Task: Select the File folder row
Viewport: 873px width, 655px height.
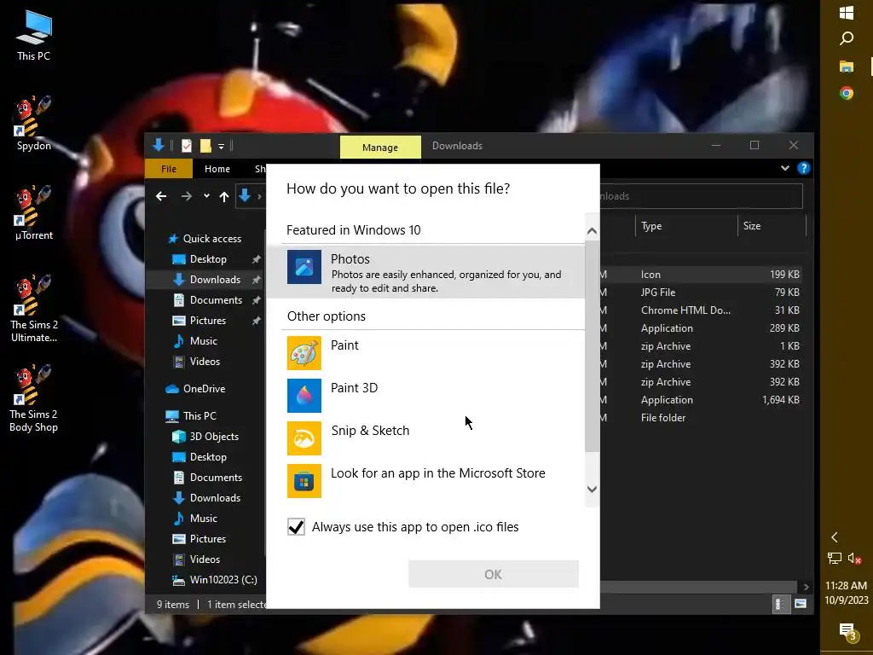Action: point(701,418)
